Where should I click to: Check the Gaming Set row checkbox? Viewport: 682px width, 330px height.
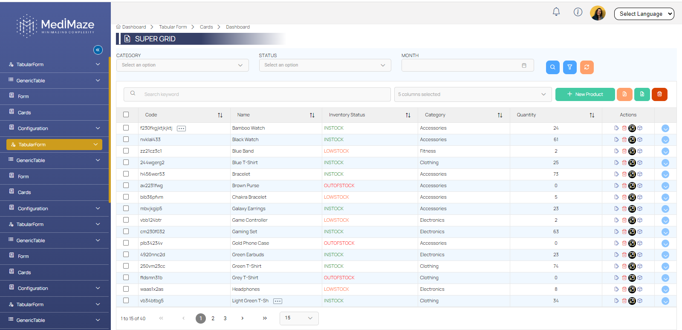(126, 232)
